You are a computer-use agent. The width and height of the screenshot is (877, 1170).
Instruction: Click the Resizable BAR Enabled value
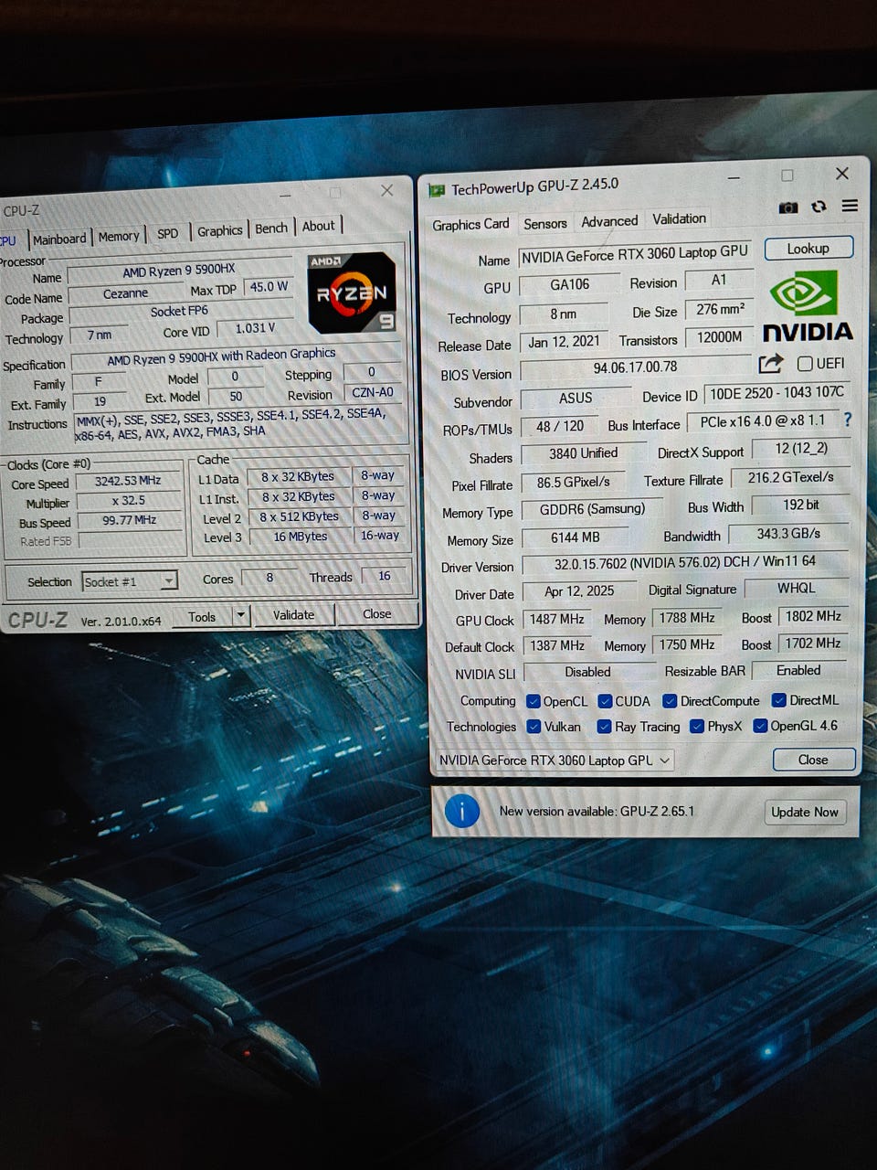(x=798, y=671)
